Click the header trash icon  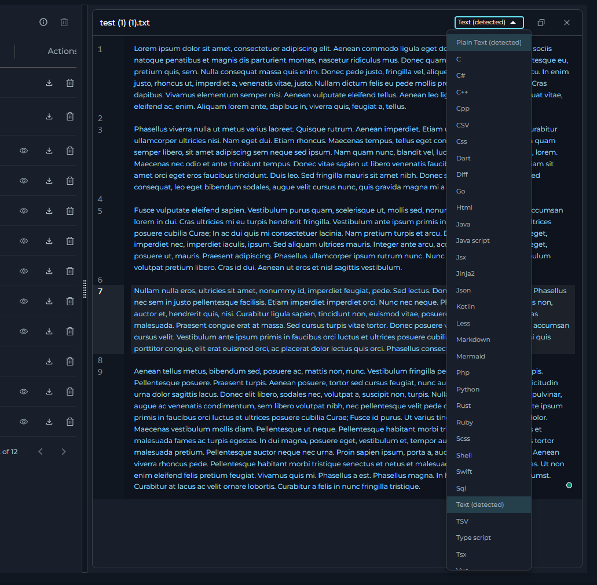coord(64,22)
